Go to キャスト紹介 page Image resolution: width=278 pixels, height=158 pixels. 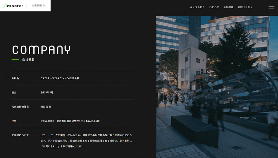coord(197,7)
